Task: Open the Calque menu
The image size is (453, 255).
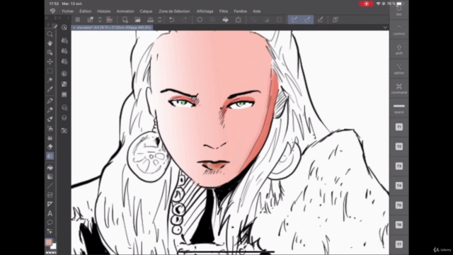Action: click(x=146, y=11)
